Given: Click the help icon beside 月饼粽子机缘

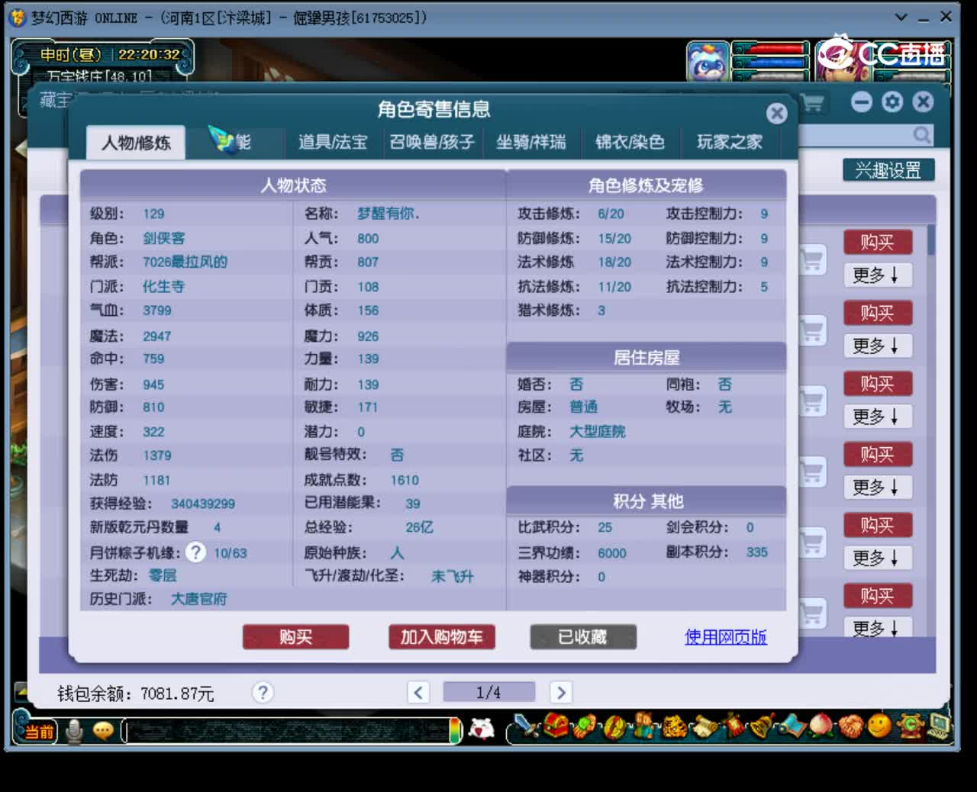Looking at the screenshot, I should (x=196, y=552).
